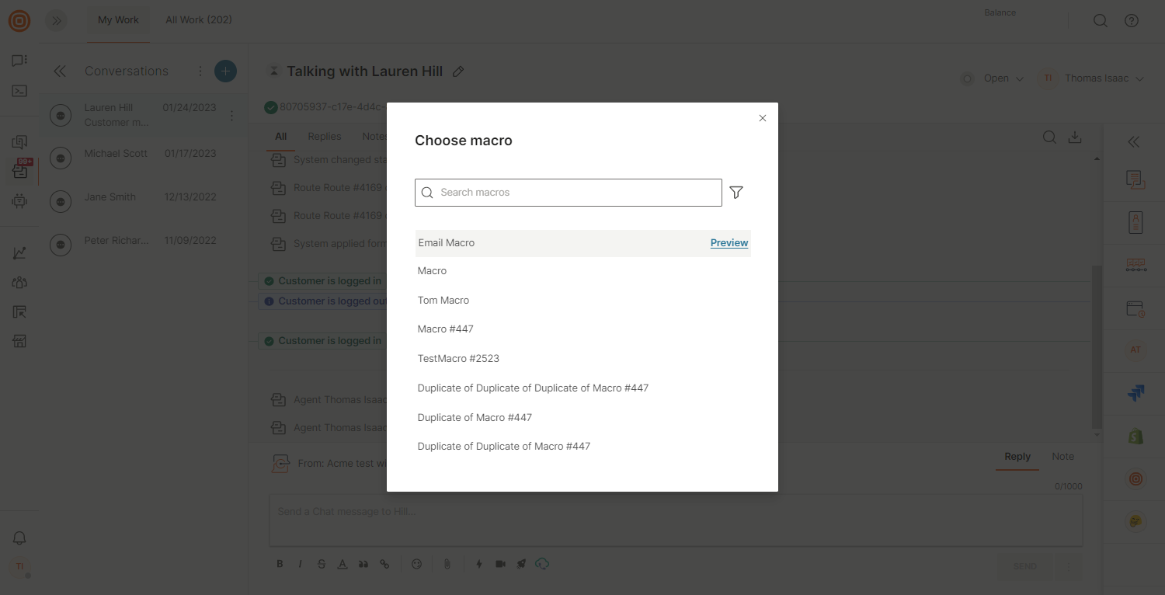Click the download conversation icon
Image resolution: width=1165 pixels, height=595 pixels.
(x=1075, y=137)
